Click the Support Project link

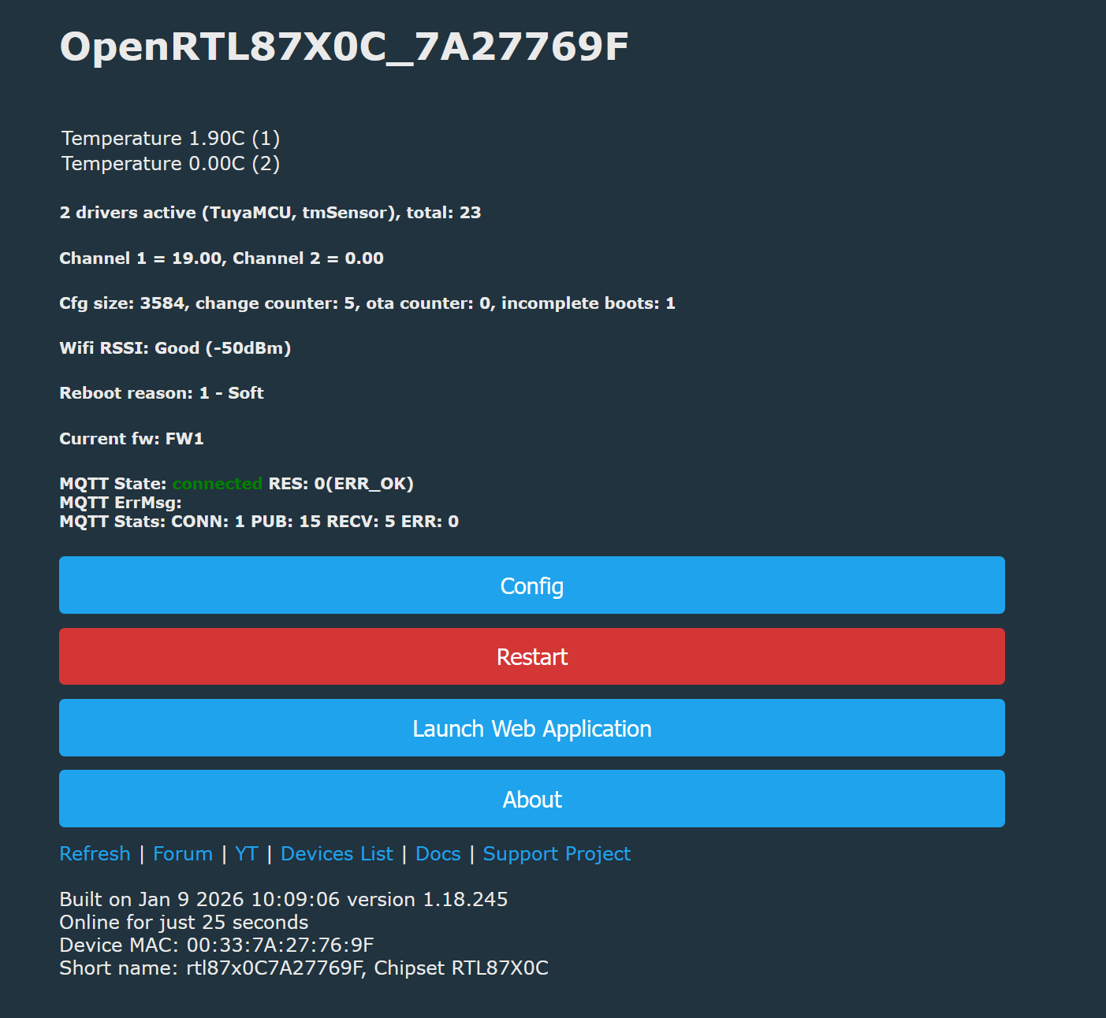click(557, 854)
